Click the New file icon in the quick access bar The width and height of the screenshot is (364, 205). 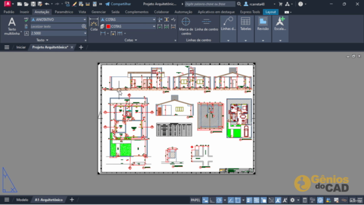[x=19, y=4]
